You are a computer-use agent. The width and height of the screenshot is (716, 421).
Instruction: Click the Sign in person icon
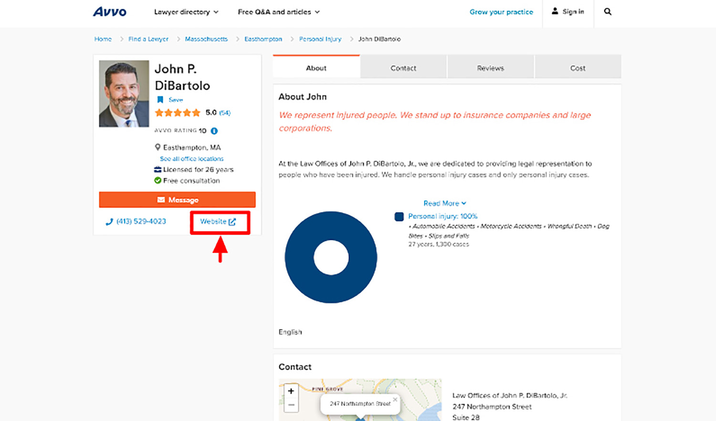coord(556,11)
